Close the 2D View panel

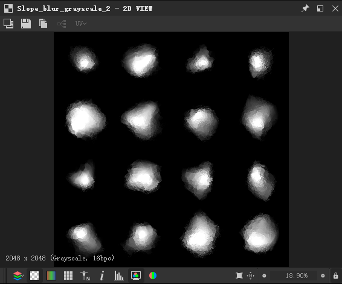click(335, 8)
